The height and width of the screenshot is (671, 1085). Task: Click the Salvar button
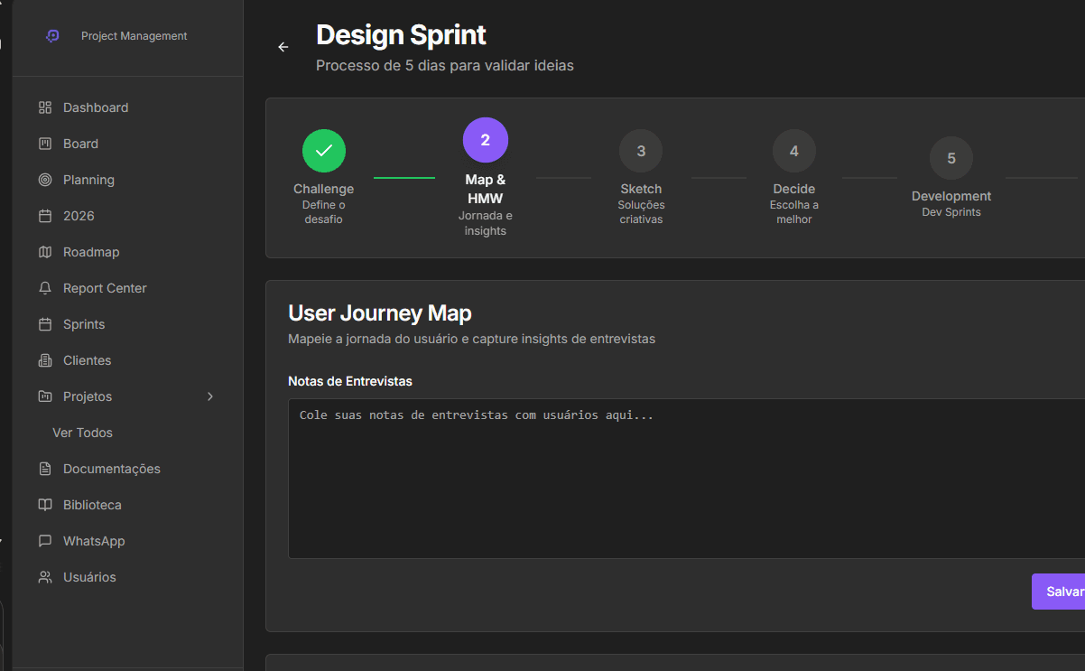[x=1059, y=592]
